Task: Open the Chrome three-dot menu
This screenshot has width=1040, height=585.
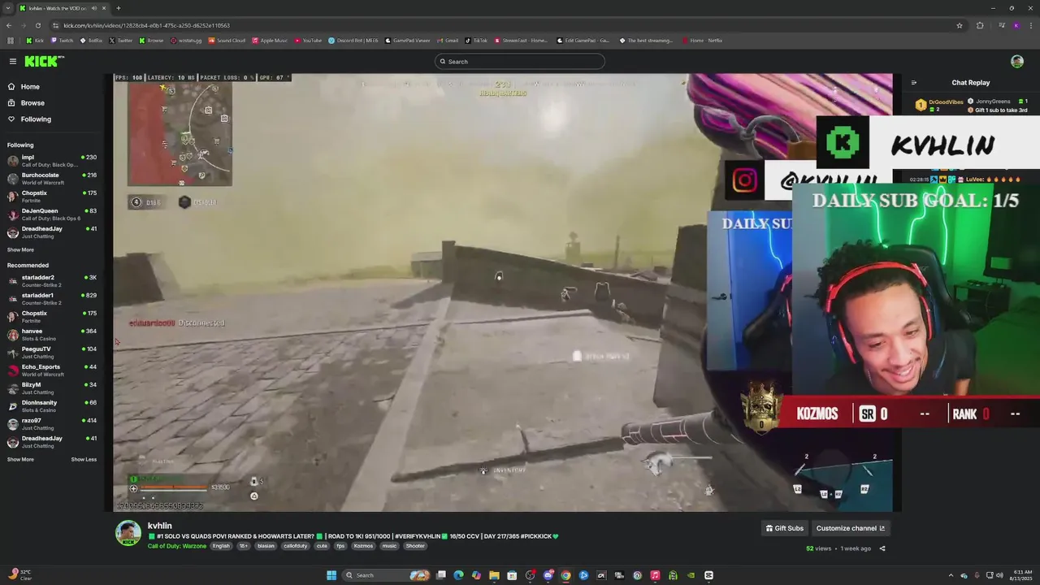Action: pyautogui.click(x=1031, y=25)
